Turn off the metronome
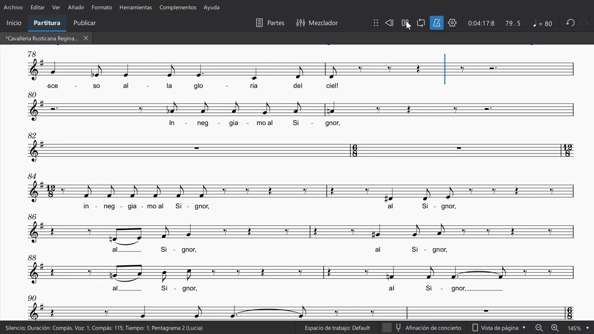Viewport: 594px width, 334px height. [x=437, y=23]
